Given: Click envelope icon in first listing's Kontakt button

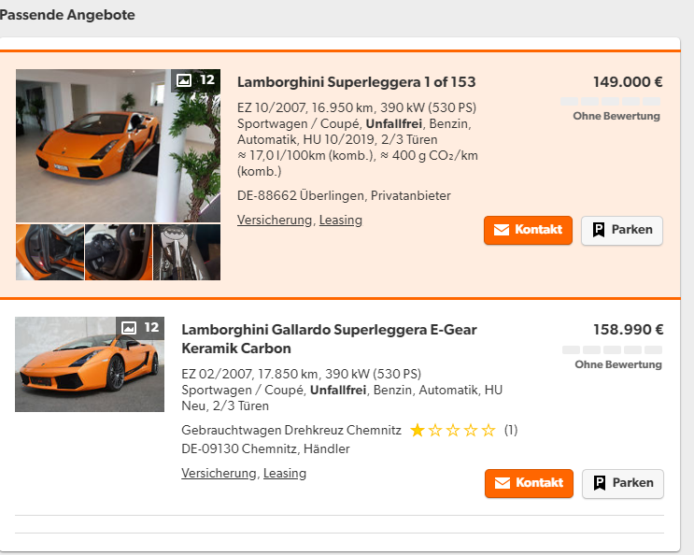Looking at the screenshot, I should pyautogui.click(x=502, y=230).
